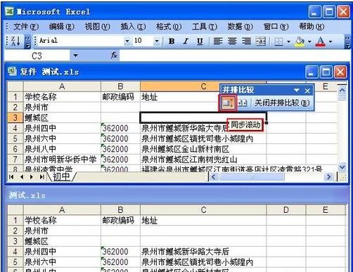Open Fill Color dropdown arrow
This screenshot has width=353, height=272.
(309, 41)
